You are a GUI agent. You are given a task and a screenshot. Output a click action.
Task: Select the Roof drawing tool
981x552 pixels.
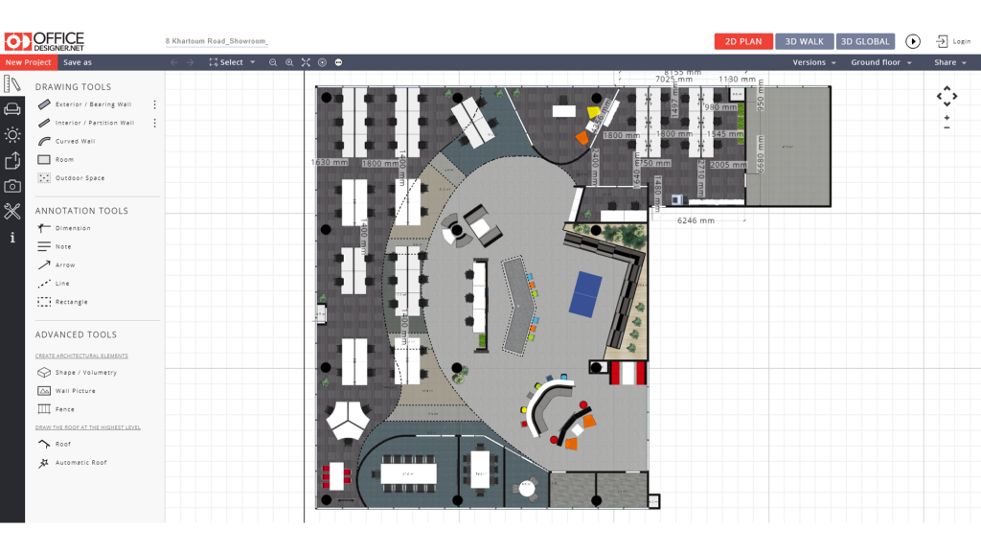tap(54, 444)
